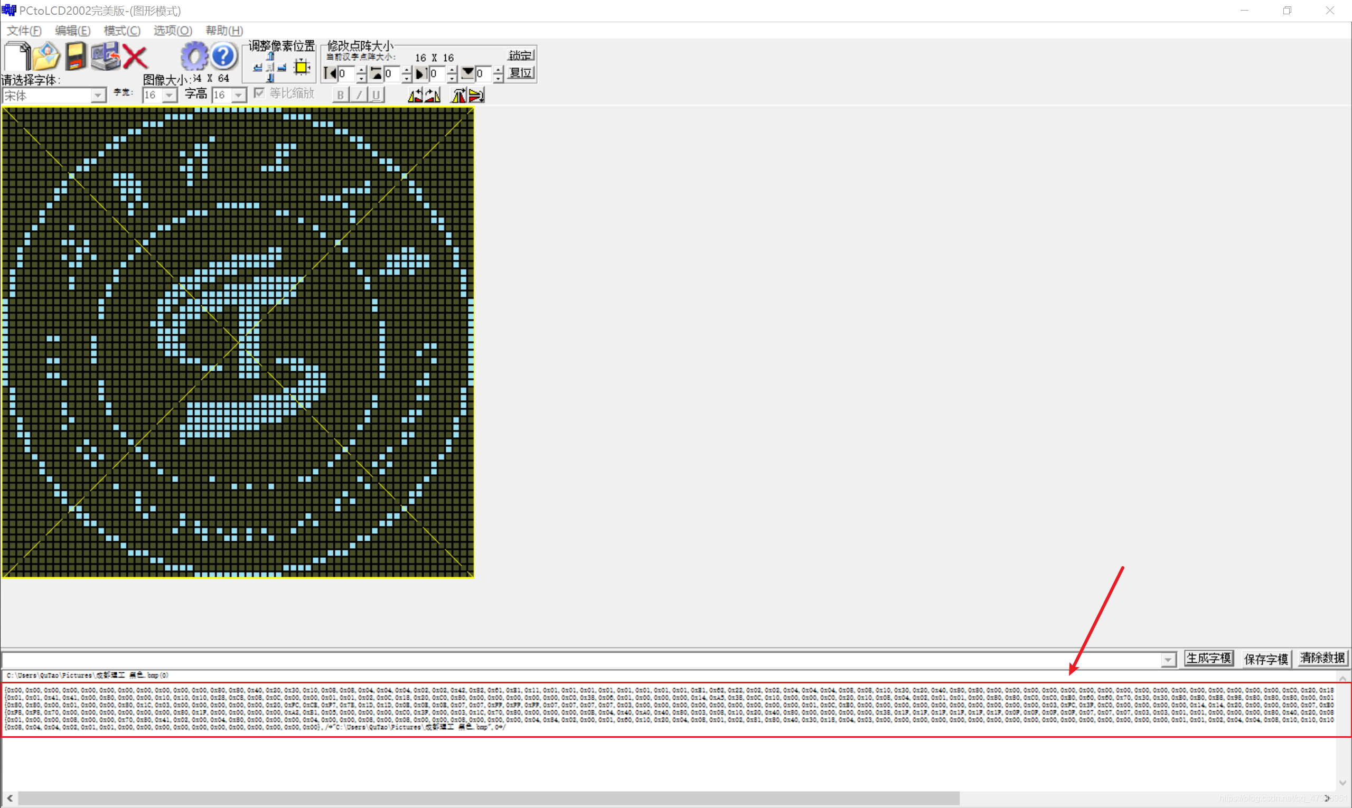Image resolution: width=1352 pixels, height=808 pixels.
Task: Open the 字宽 size dropdown
Action: (170, 95)
